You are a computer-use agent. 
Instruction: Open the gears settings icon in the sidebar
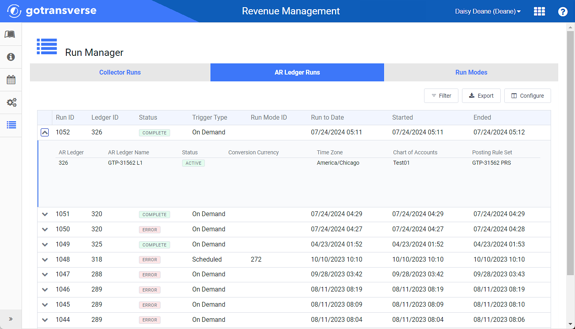coord(11,102)
